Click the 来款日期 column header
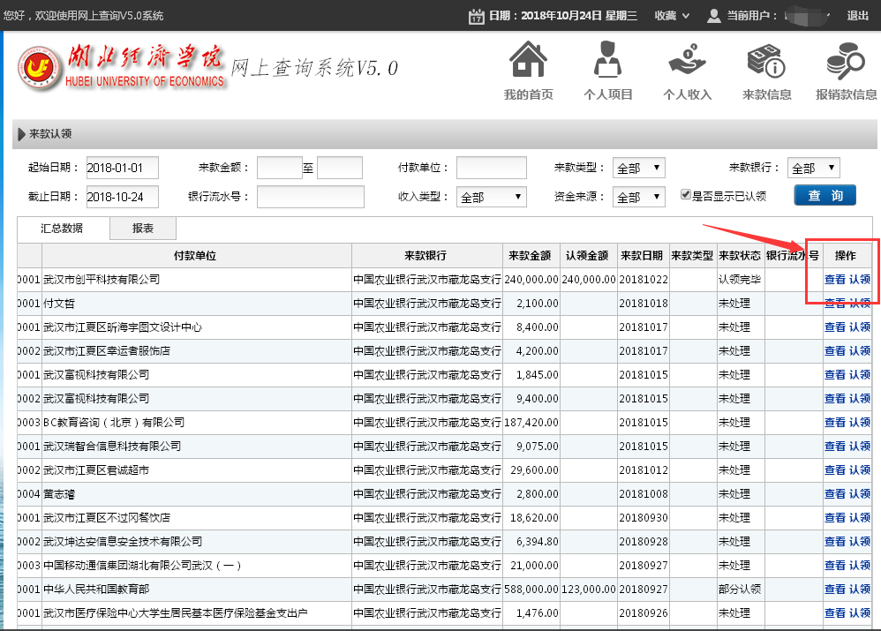The height and width of the screenshot is (631, 881). pos(643,256)
